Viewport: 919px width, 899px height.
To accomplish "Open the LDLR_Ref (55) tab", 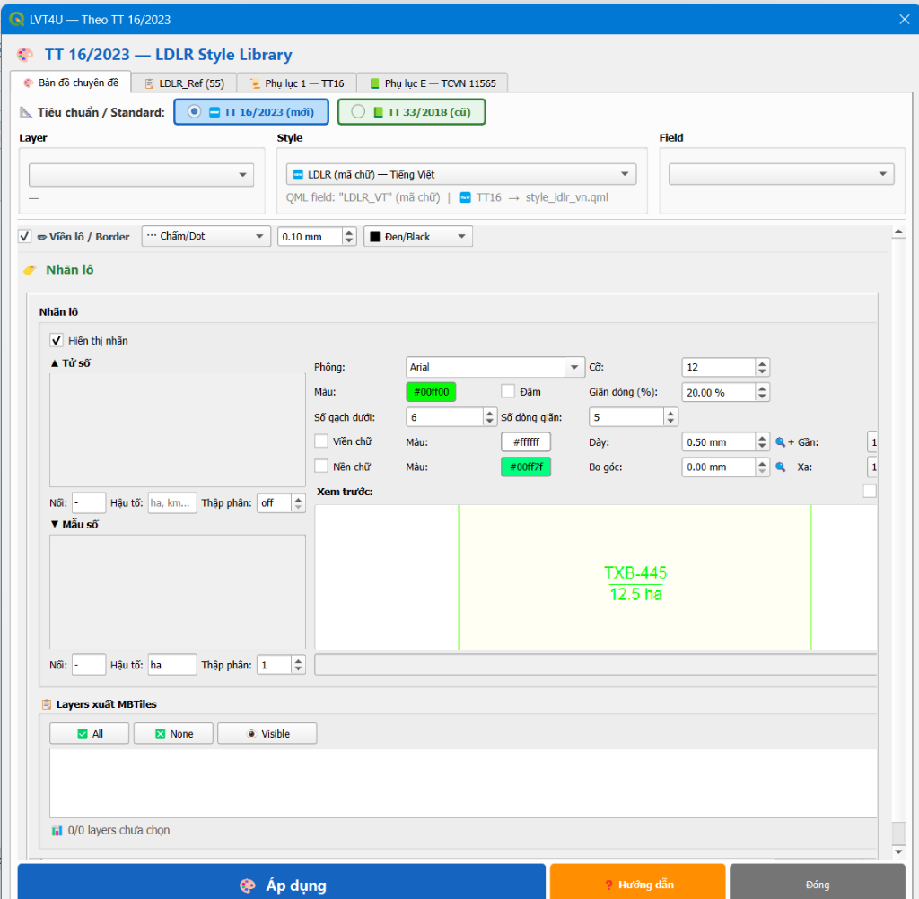I will 184,83.
